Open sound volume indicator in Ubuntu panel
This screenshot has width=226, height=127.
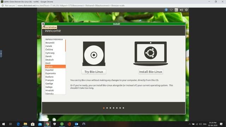[181, 10]
